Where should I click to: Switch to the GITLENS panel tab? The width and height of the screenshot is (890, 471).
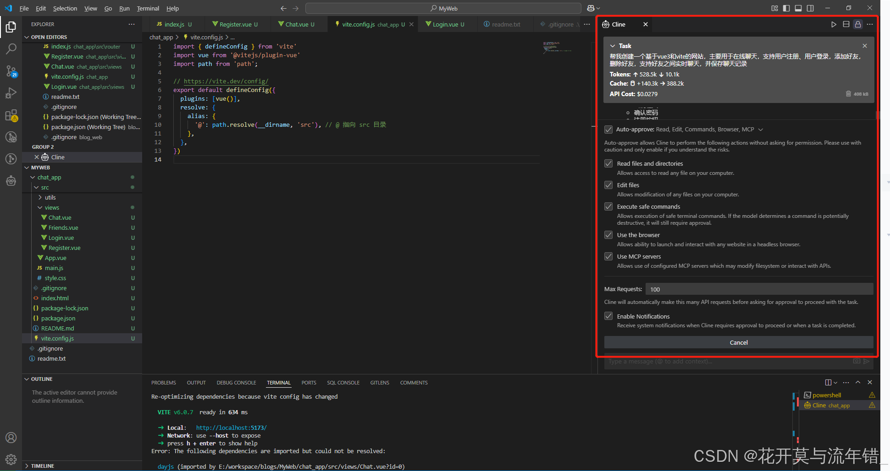(x=380, y=383)
